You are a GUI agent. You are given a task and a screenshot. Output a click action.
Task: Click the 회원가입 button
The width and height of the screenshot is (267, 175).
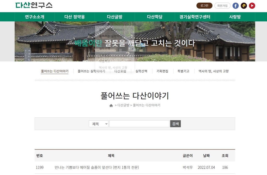point(222,6)
